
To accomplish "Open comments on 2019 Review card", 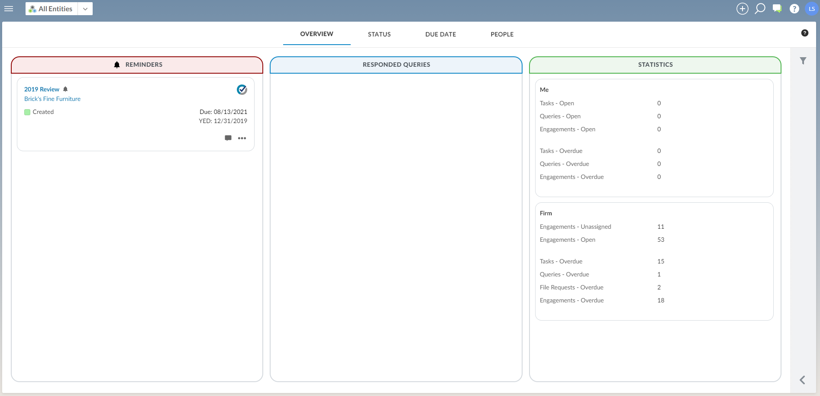I will 228,138.
